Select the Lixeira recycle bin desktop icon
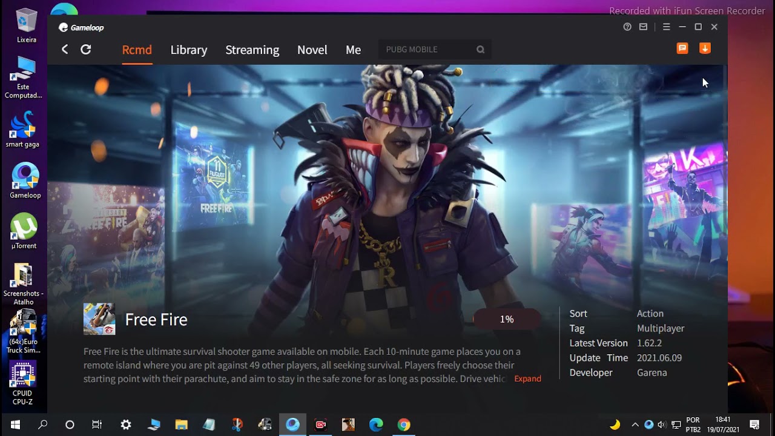 [26, 26]
